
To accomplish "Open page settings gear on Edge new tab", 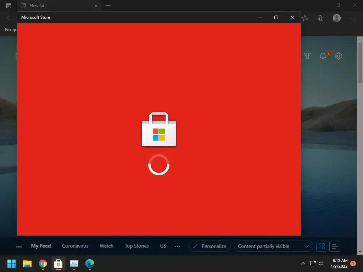I will pyautogui.click(x=339, y=56).
